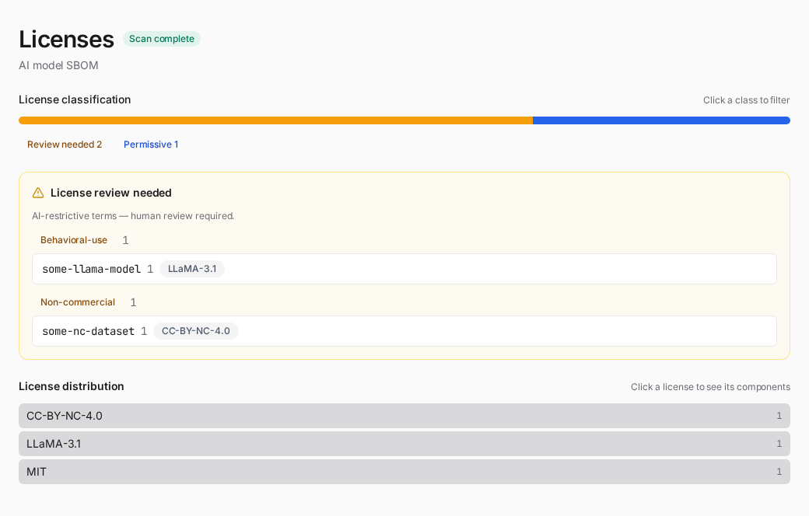Click orange segment of classification bar

point(275,120)
